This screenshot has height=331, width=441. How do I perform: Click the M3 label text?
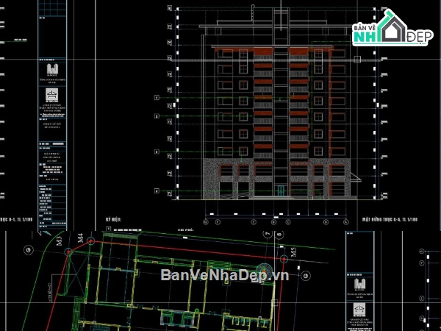click(59, 241)
